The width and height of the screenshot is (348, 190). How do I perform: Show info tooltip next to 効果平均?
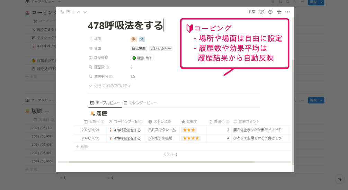click(111, 76)
